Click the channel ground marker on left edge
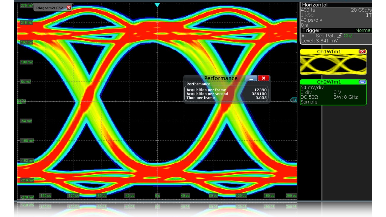Image resolution: width=386 pixels, height=217 pixels. tap(21, 102)
